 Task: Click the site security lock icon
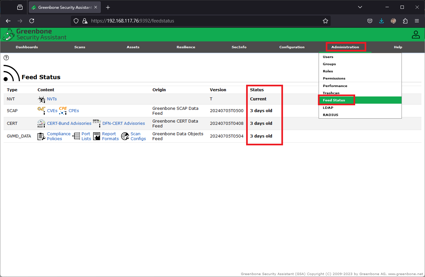pos(85,21)
